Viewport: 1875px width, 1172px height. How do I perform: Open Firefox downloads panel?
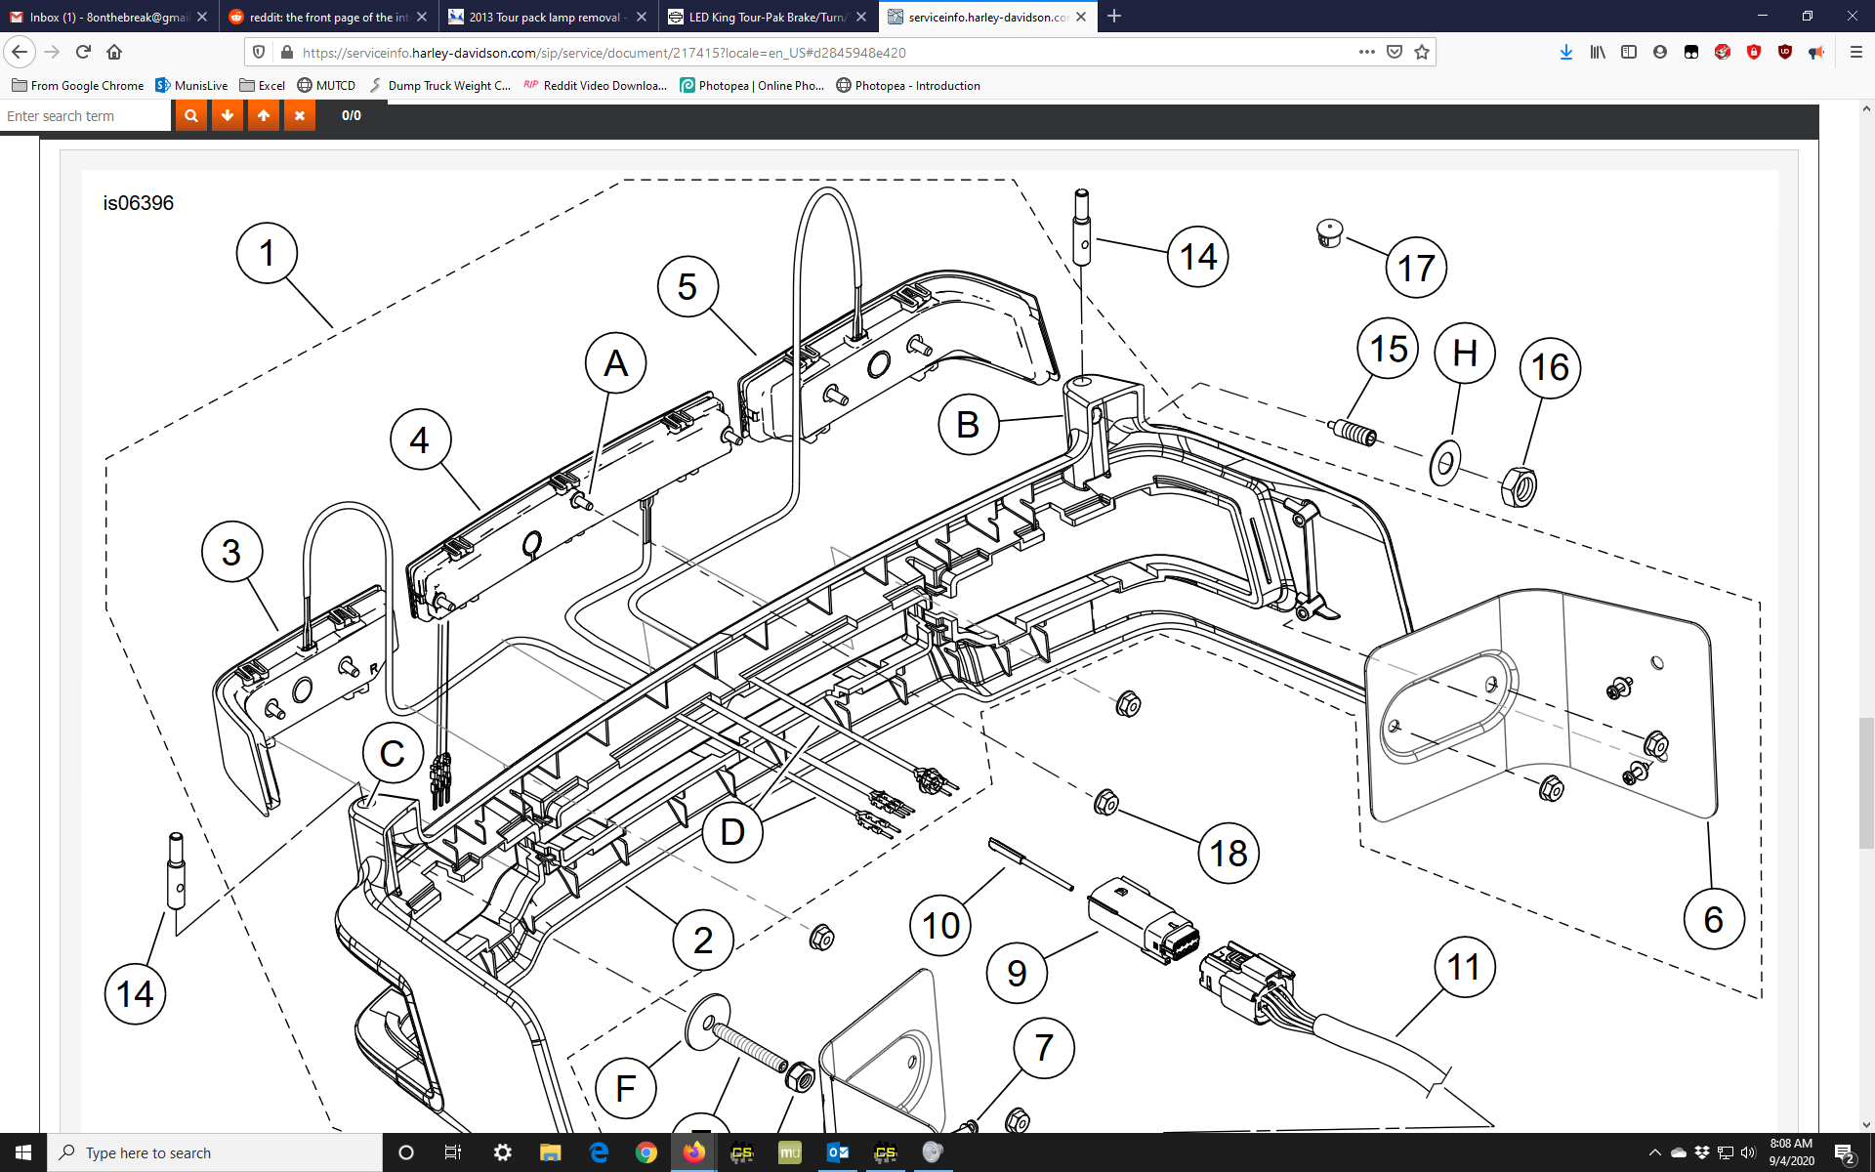pos(1565,52)
